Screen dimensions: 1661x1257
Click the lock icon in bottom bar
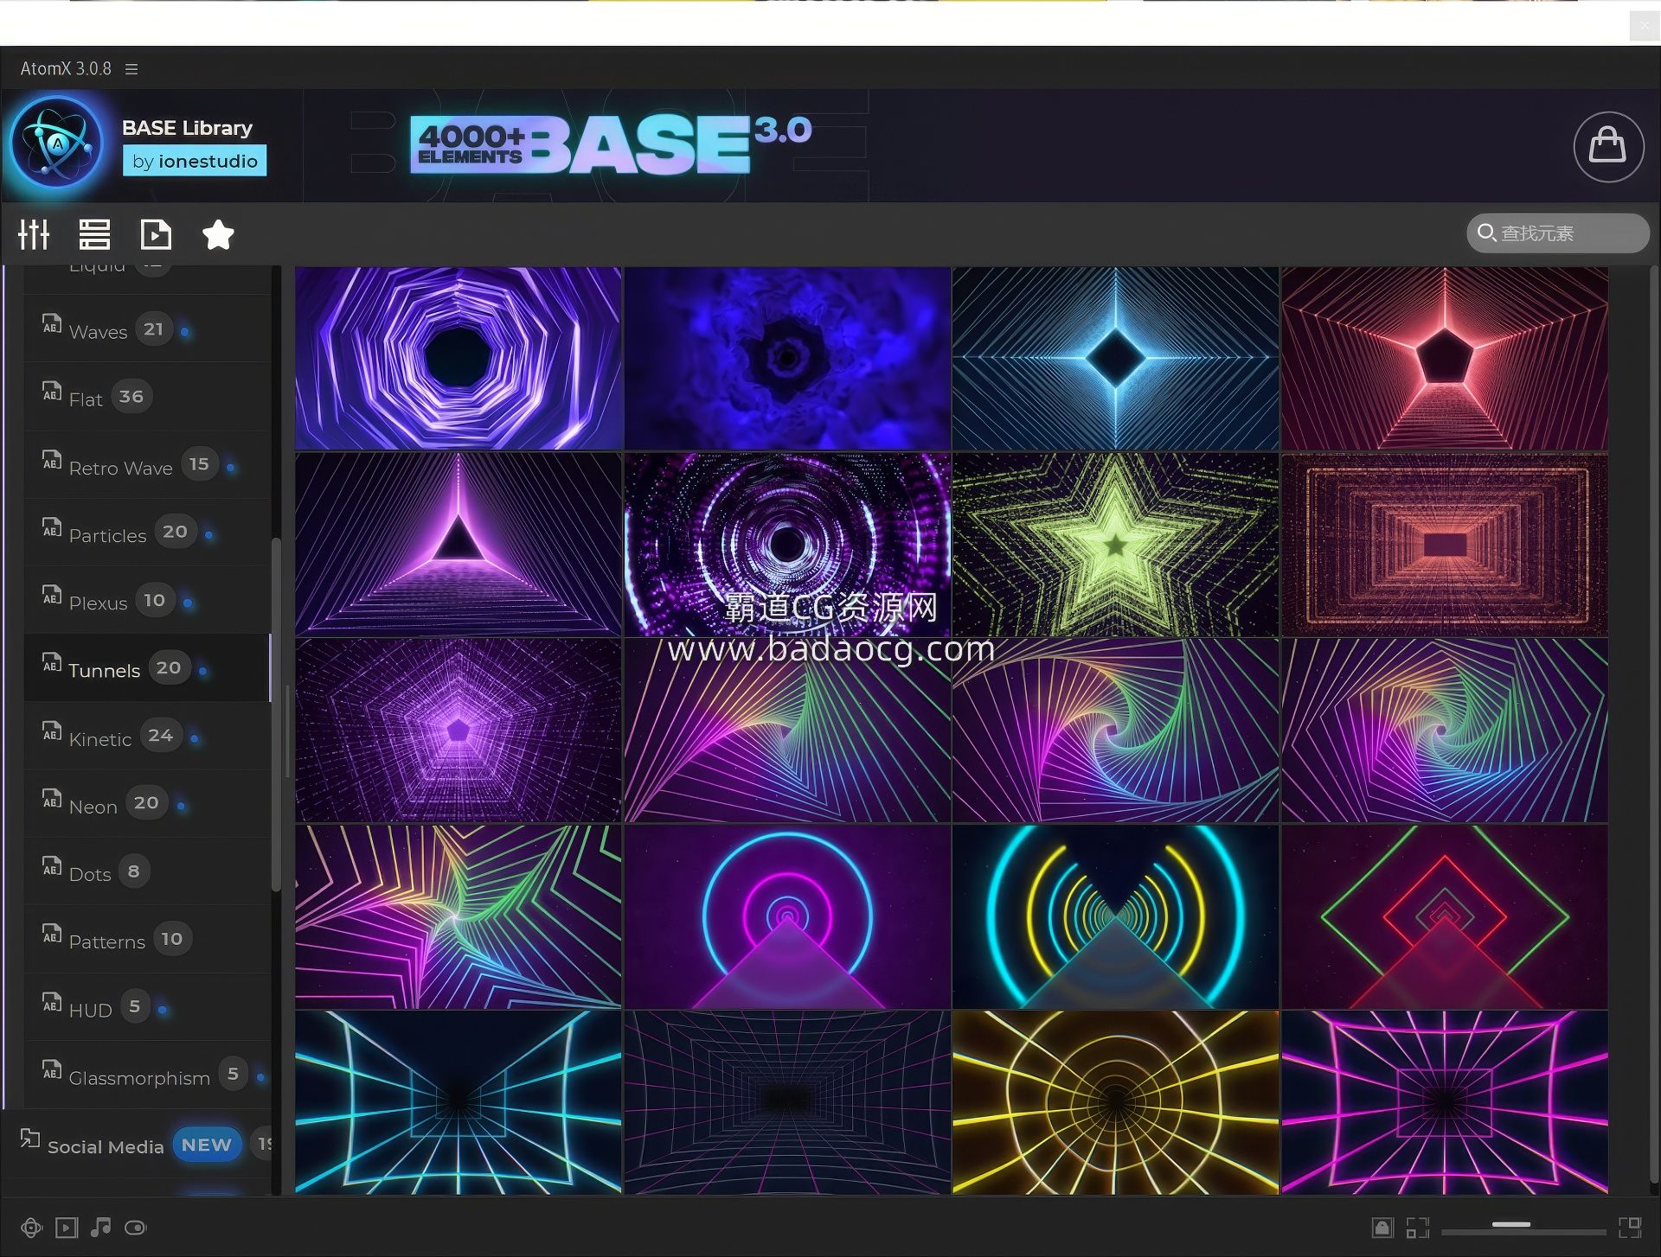point(1382,1228)
